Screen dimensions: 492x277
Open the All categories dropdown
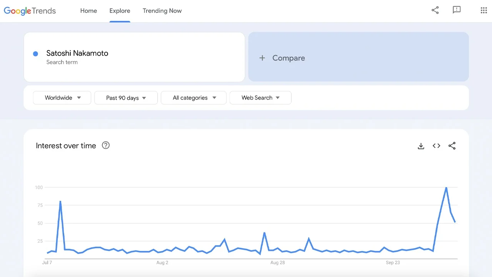pyautogui.click(x=194, y=98)
